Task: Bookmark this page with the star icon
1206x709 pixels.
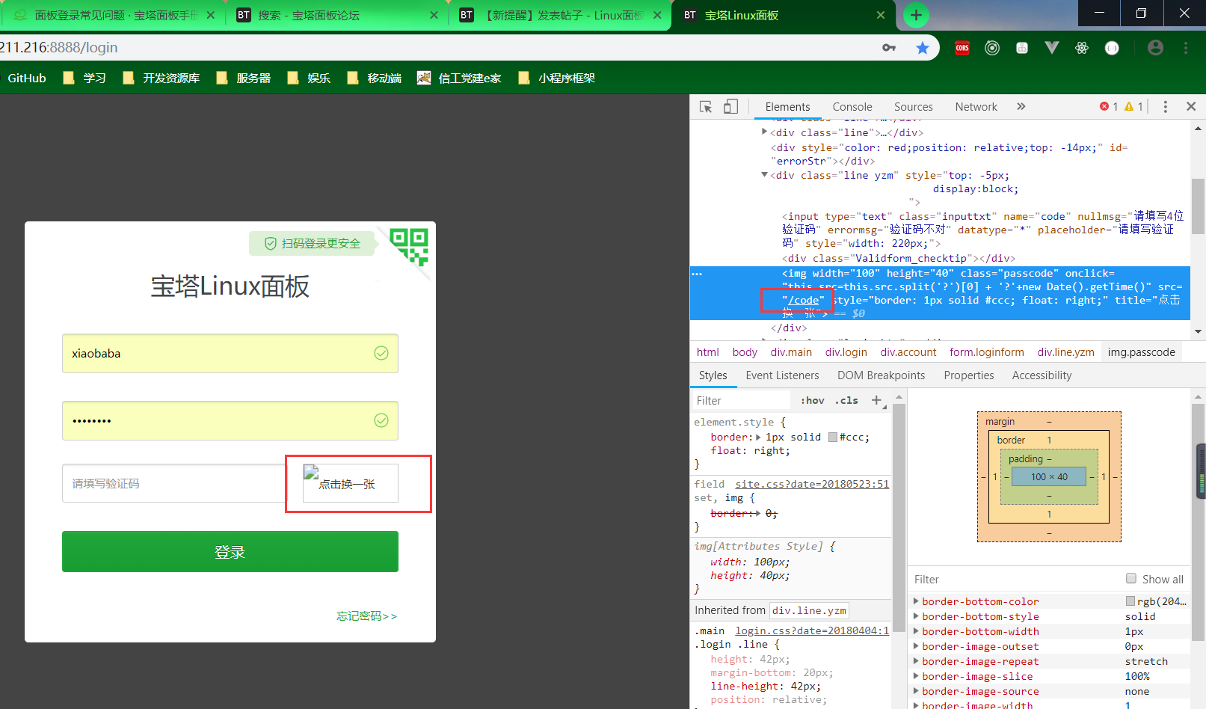Action: (923, 48)
